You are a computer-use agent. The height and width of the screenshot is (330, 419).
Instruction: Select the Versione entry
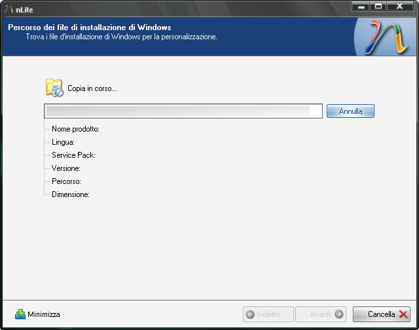click(x=66, y=168)
